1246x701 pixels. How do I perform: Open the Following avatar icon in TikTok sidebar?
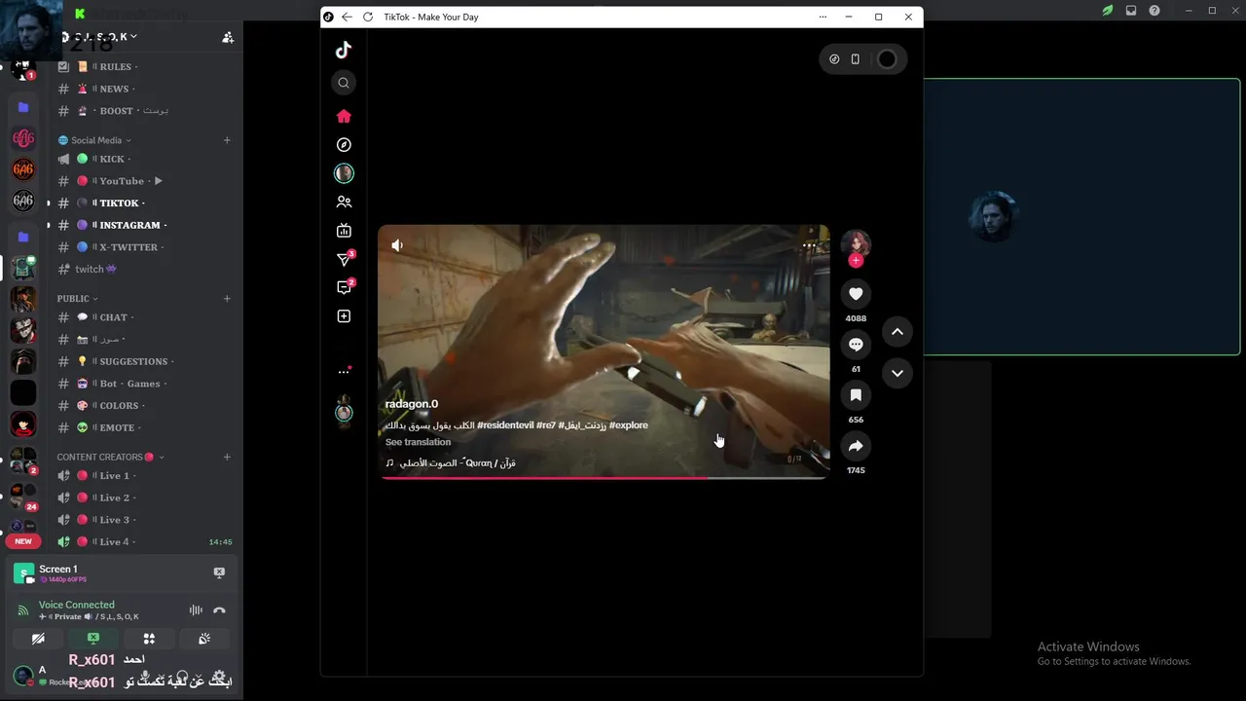pos(344,173)
